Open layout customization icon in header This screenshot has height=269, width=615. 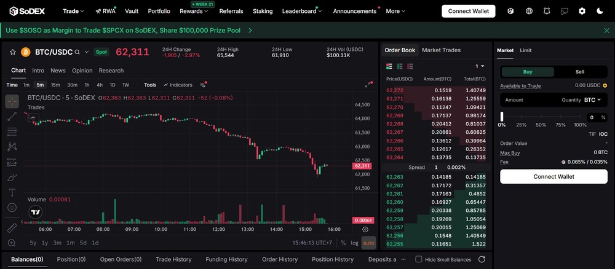(565, 11)
